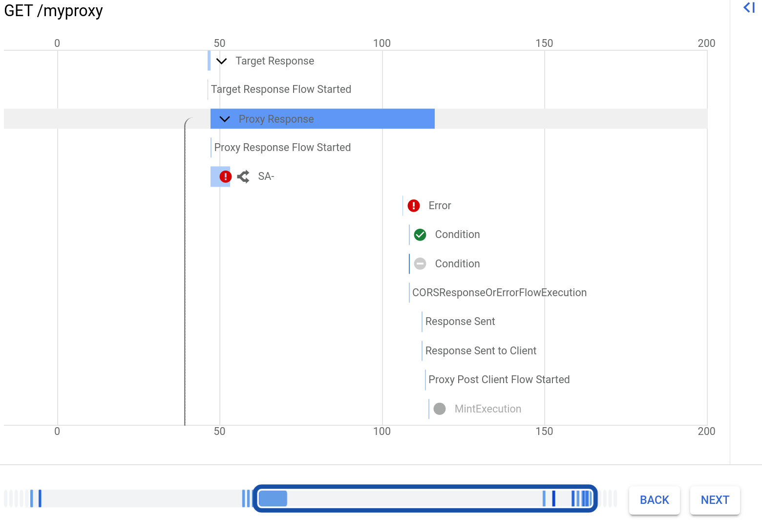Click the BACK button

click(x=654, y=500)
